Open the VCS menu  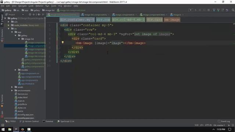pyautogui.click(x=60, y=6)
